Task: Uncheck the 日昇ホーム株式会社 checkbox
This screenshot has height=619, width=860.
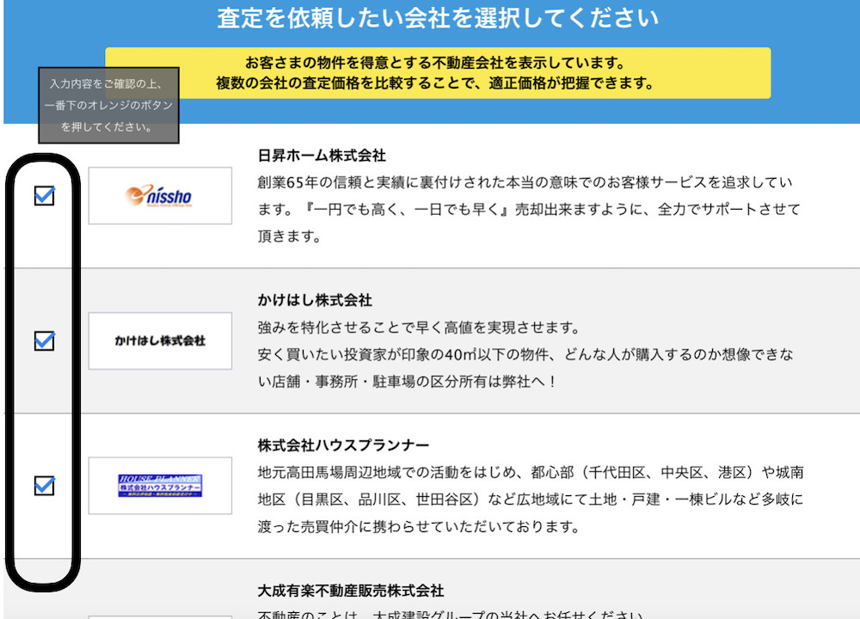Action: [x=44, y=196]
